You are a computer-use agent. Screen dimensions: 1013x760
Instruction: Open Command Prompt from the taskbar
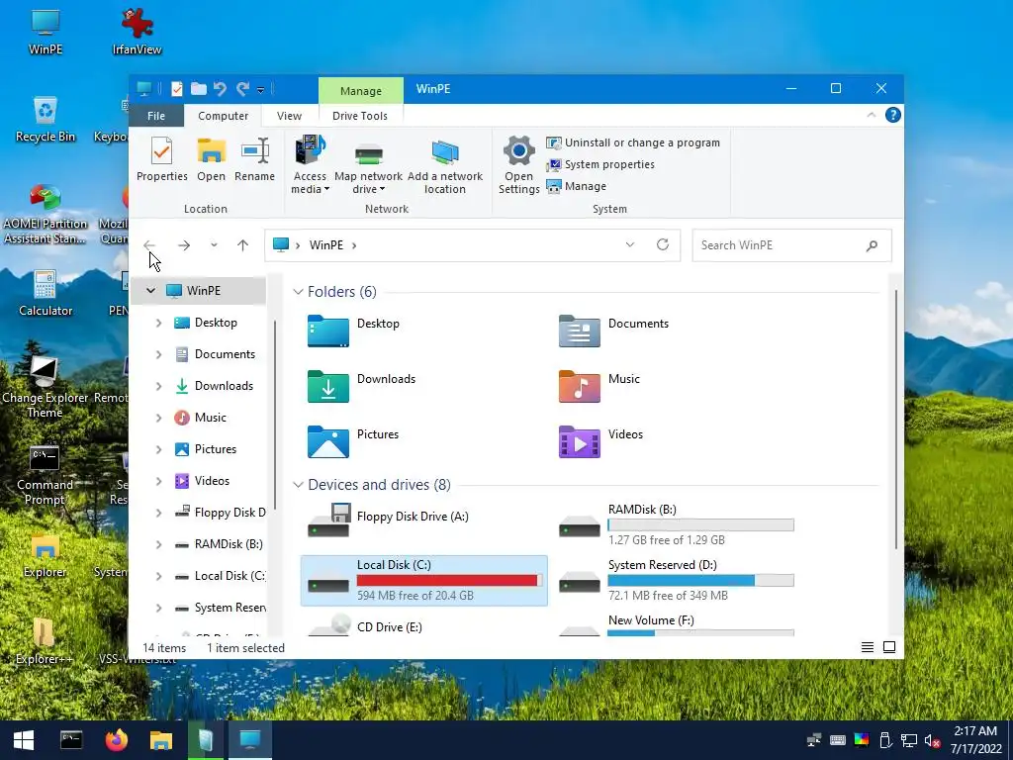pos(71,740)
